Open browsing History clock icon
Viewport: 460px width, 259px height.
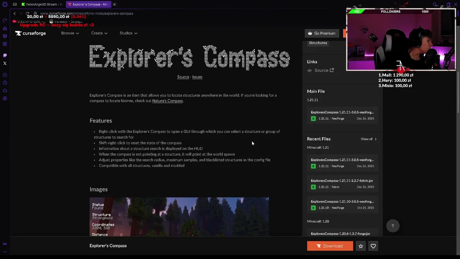point(5,83)
